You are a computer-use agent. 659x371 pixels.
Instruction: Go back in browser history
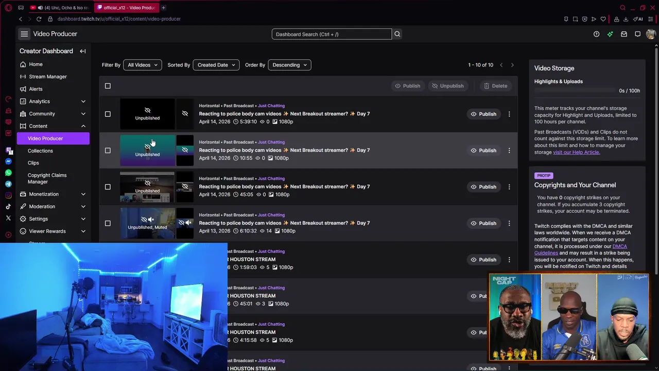pyautogui.click(x=21, y=19)
